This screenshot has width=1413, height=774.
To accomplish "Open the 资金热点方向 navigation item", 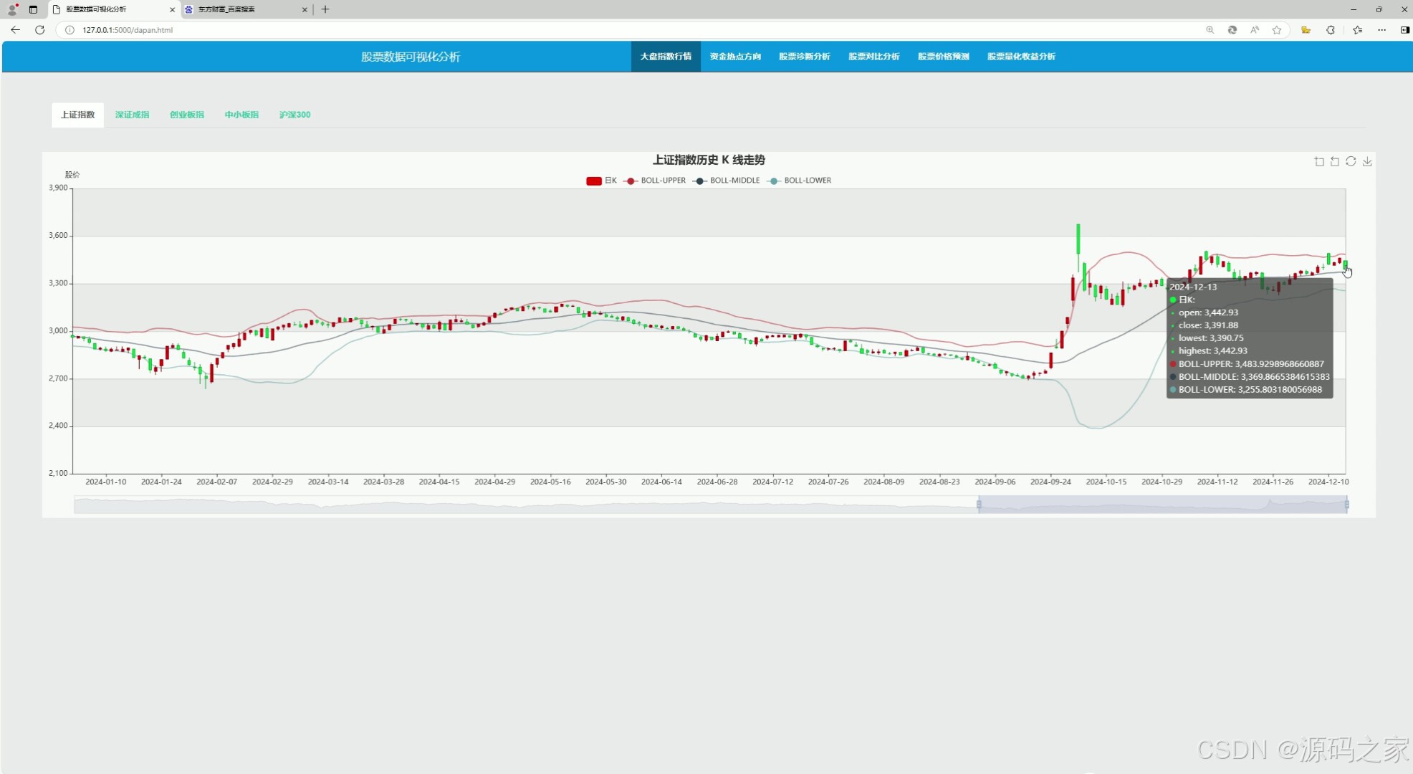I will pyautogui.click(x=735, y=57).
